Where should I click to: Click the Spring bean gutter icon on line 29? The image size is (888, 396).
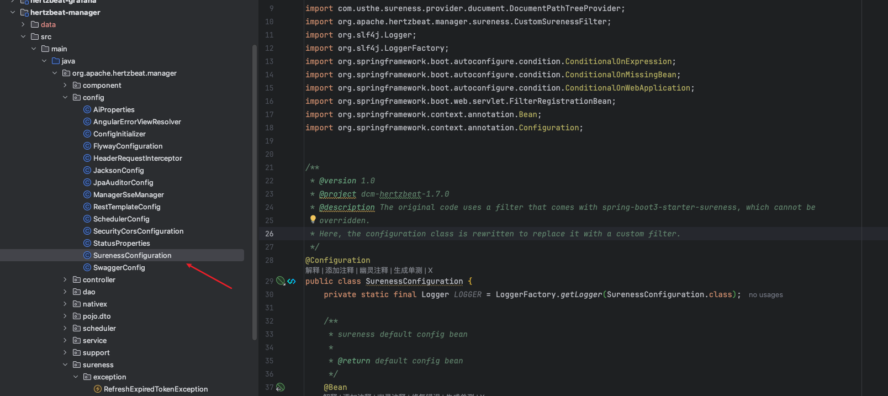tap(281, 281)
